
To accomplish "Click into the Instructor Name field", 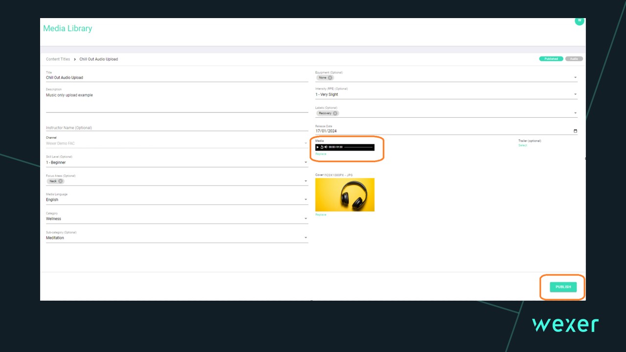I will click(176, 128).
